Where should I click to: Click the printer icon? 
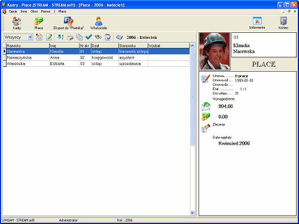coord(70,37)
